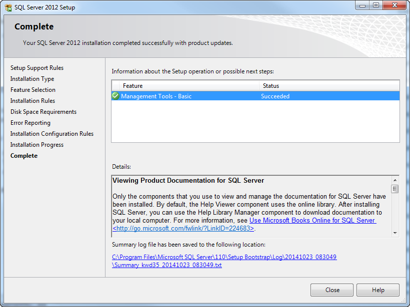Click the Status column header
410x307 pixels.
click(x=329, y=86)
